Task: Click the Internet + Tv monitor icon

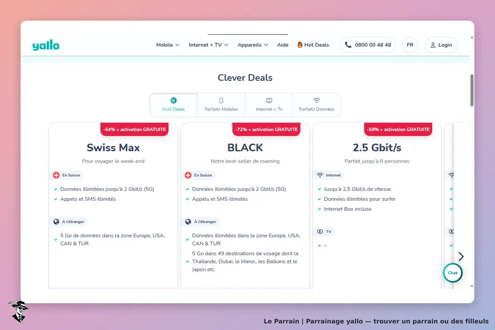Action: coord(269,100)
